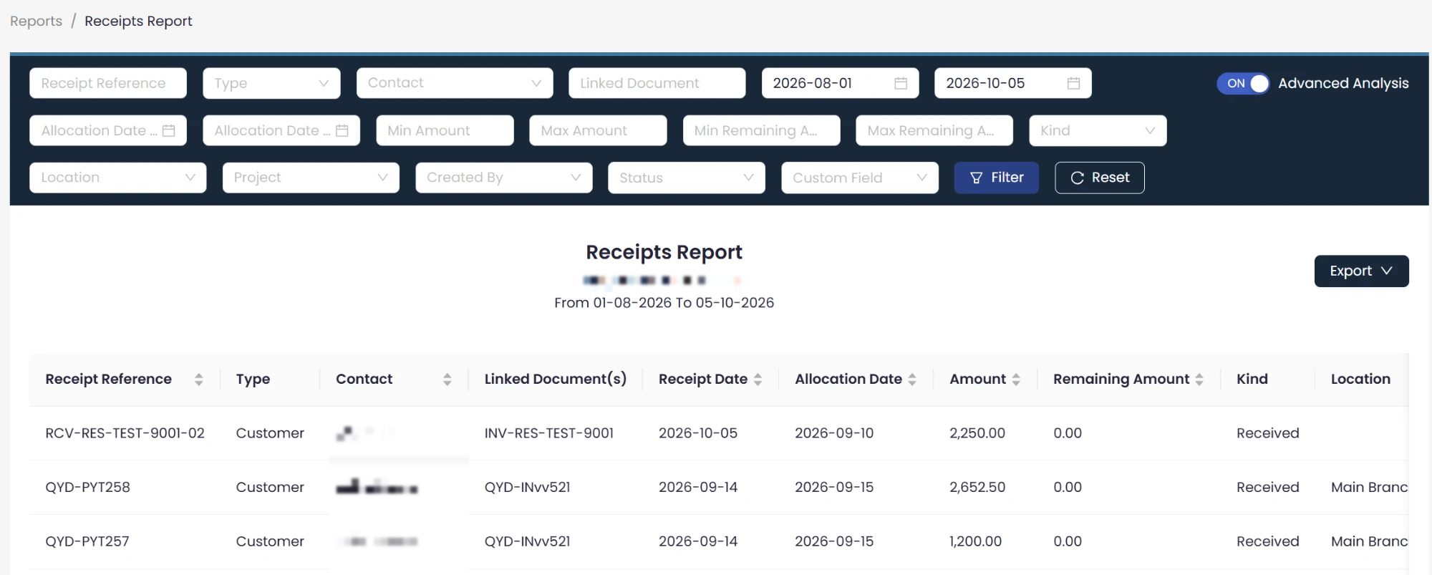Image resolution: width=1432 pixels, height=575 pixels.
Task: Click the calendar icon in the 2026-10-05 date field
Action: (1073, 83)
